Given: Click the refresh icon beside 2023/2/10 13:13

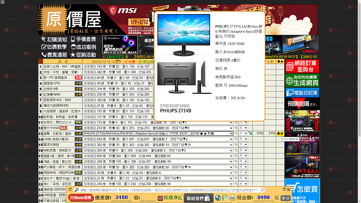Looking at the screenshot, I should [118, 61].
